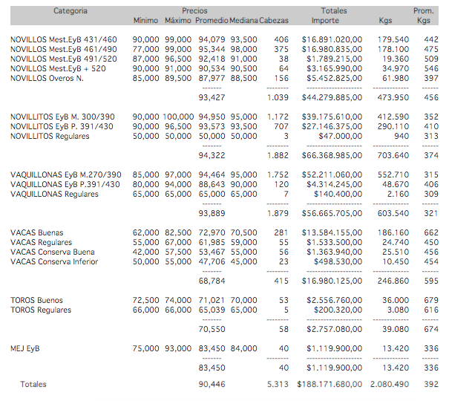
Task: Click the Mediana column header
Action: [x=243, y=21]
